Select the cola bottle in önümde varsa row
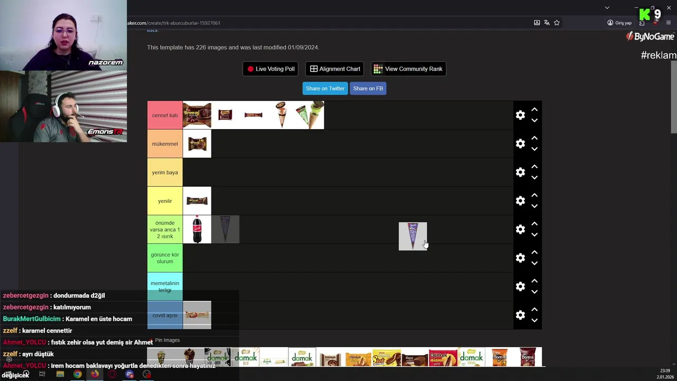This screenshot has height=381, width=677. (x=197, y=229)
